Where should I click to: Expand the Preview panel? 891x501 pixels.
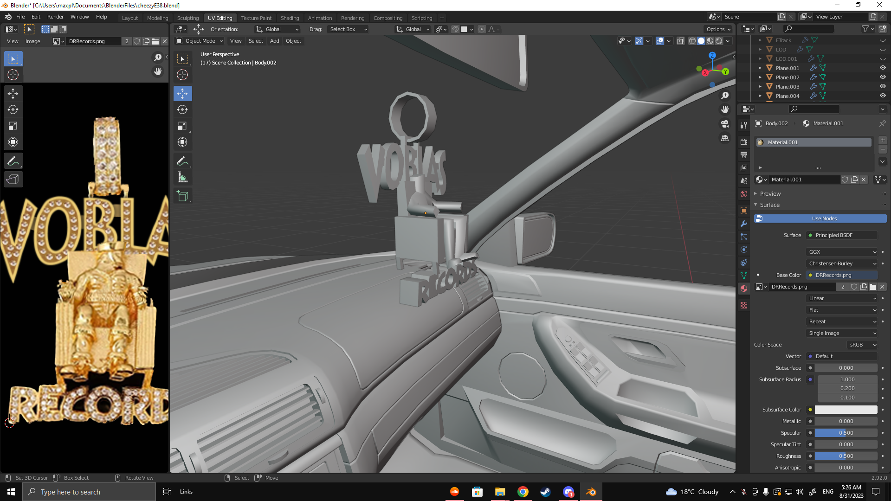tap(770, 193)
